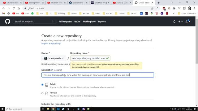The height and width of the screenshot is (111, 198).
Task: Select the Private visibility option
Action: point(42,93)
